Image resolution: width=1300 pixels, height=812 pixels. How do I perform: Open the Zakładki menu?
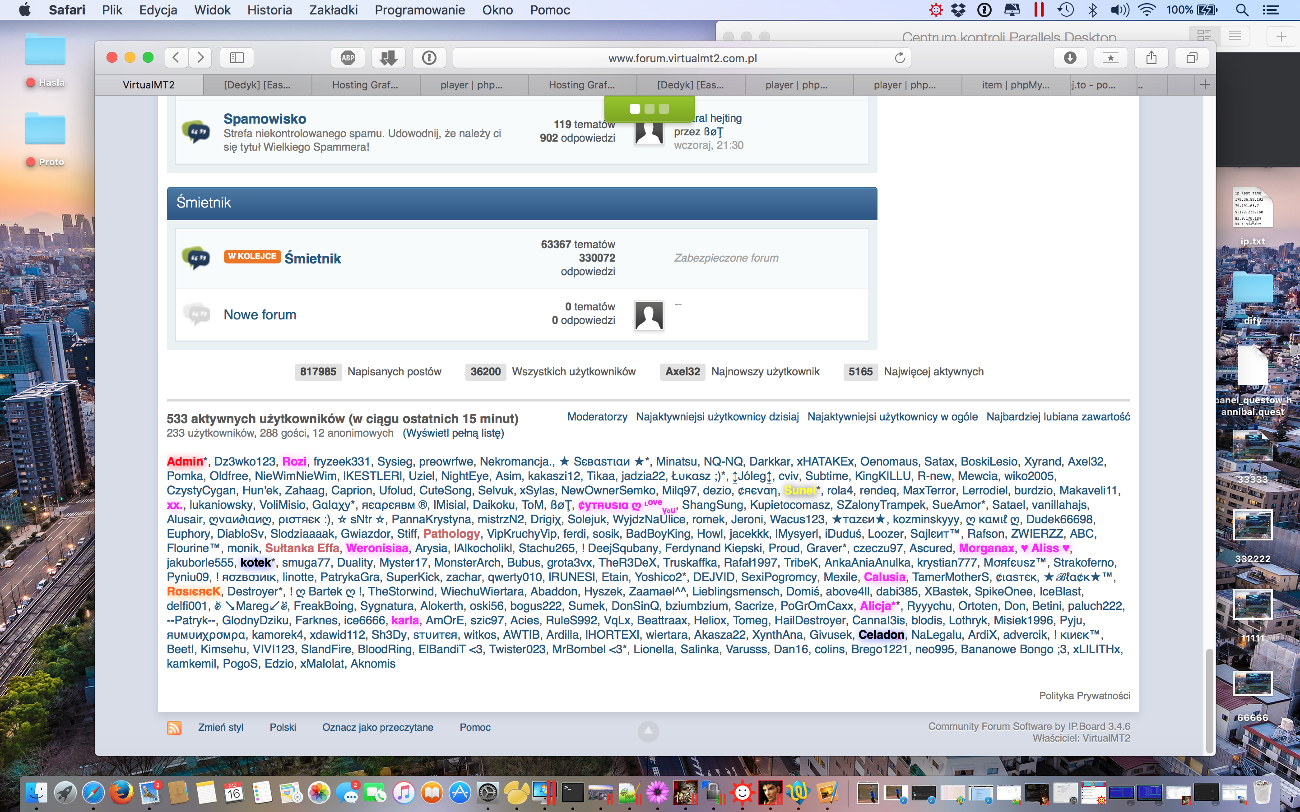pos(334,9)
